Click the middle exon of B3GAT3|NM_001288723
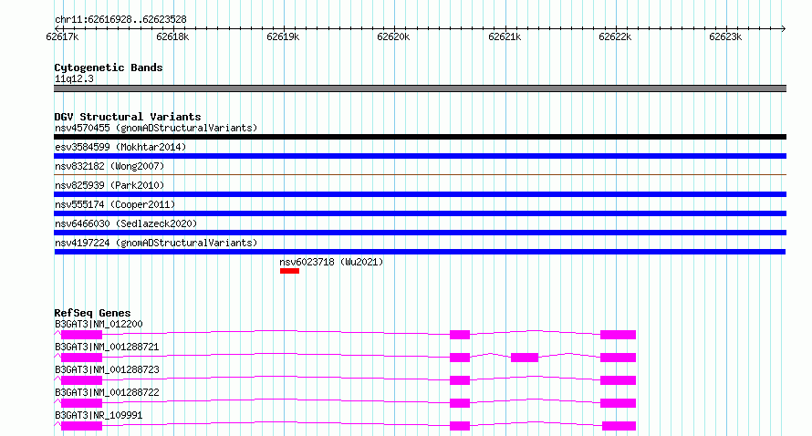Viewport: 812px width, 436px height. [x=460, y=380]
